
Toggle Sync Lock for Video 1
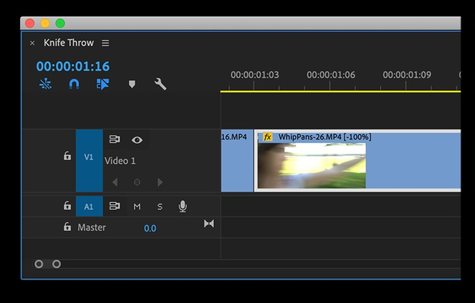coord(115,140)
